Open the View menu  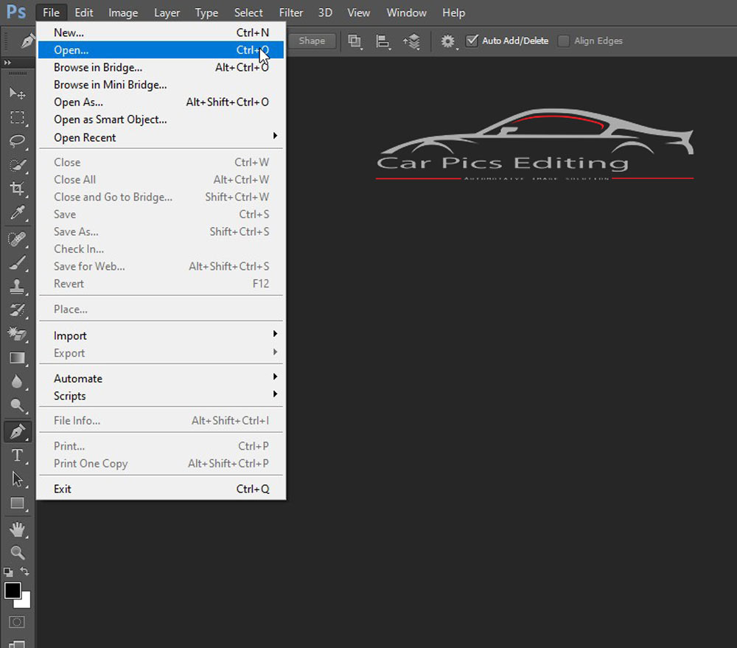click(359, 13)
